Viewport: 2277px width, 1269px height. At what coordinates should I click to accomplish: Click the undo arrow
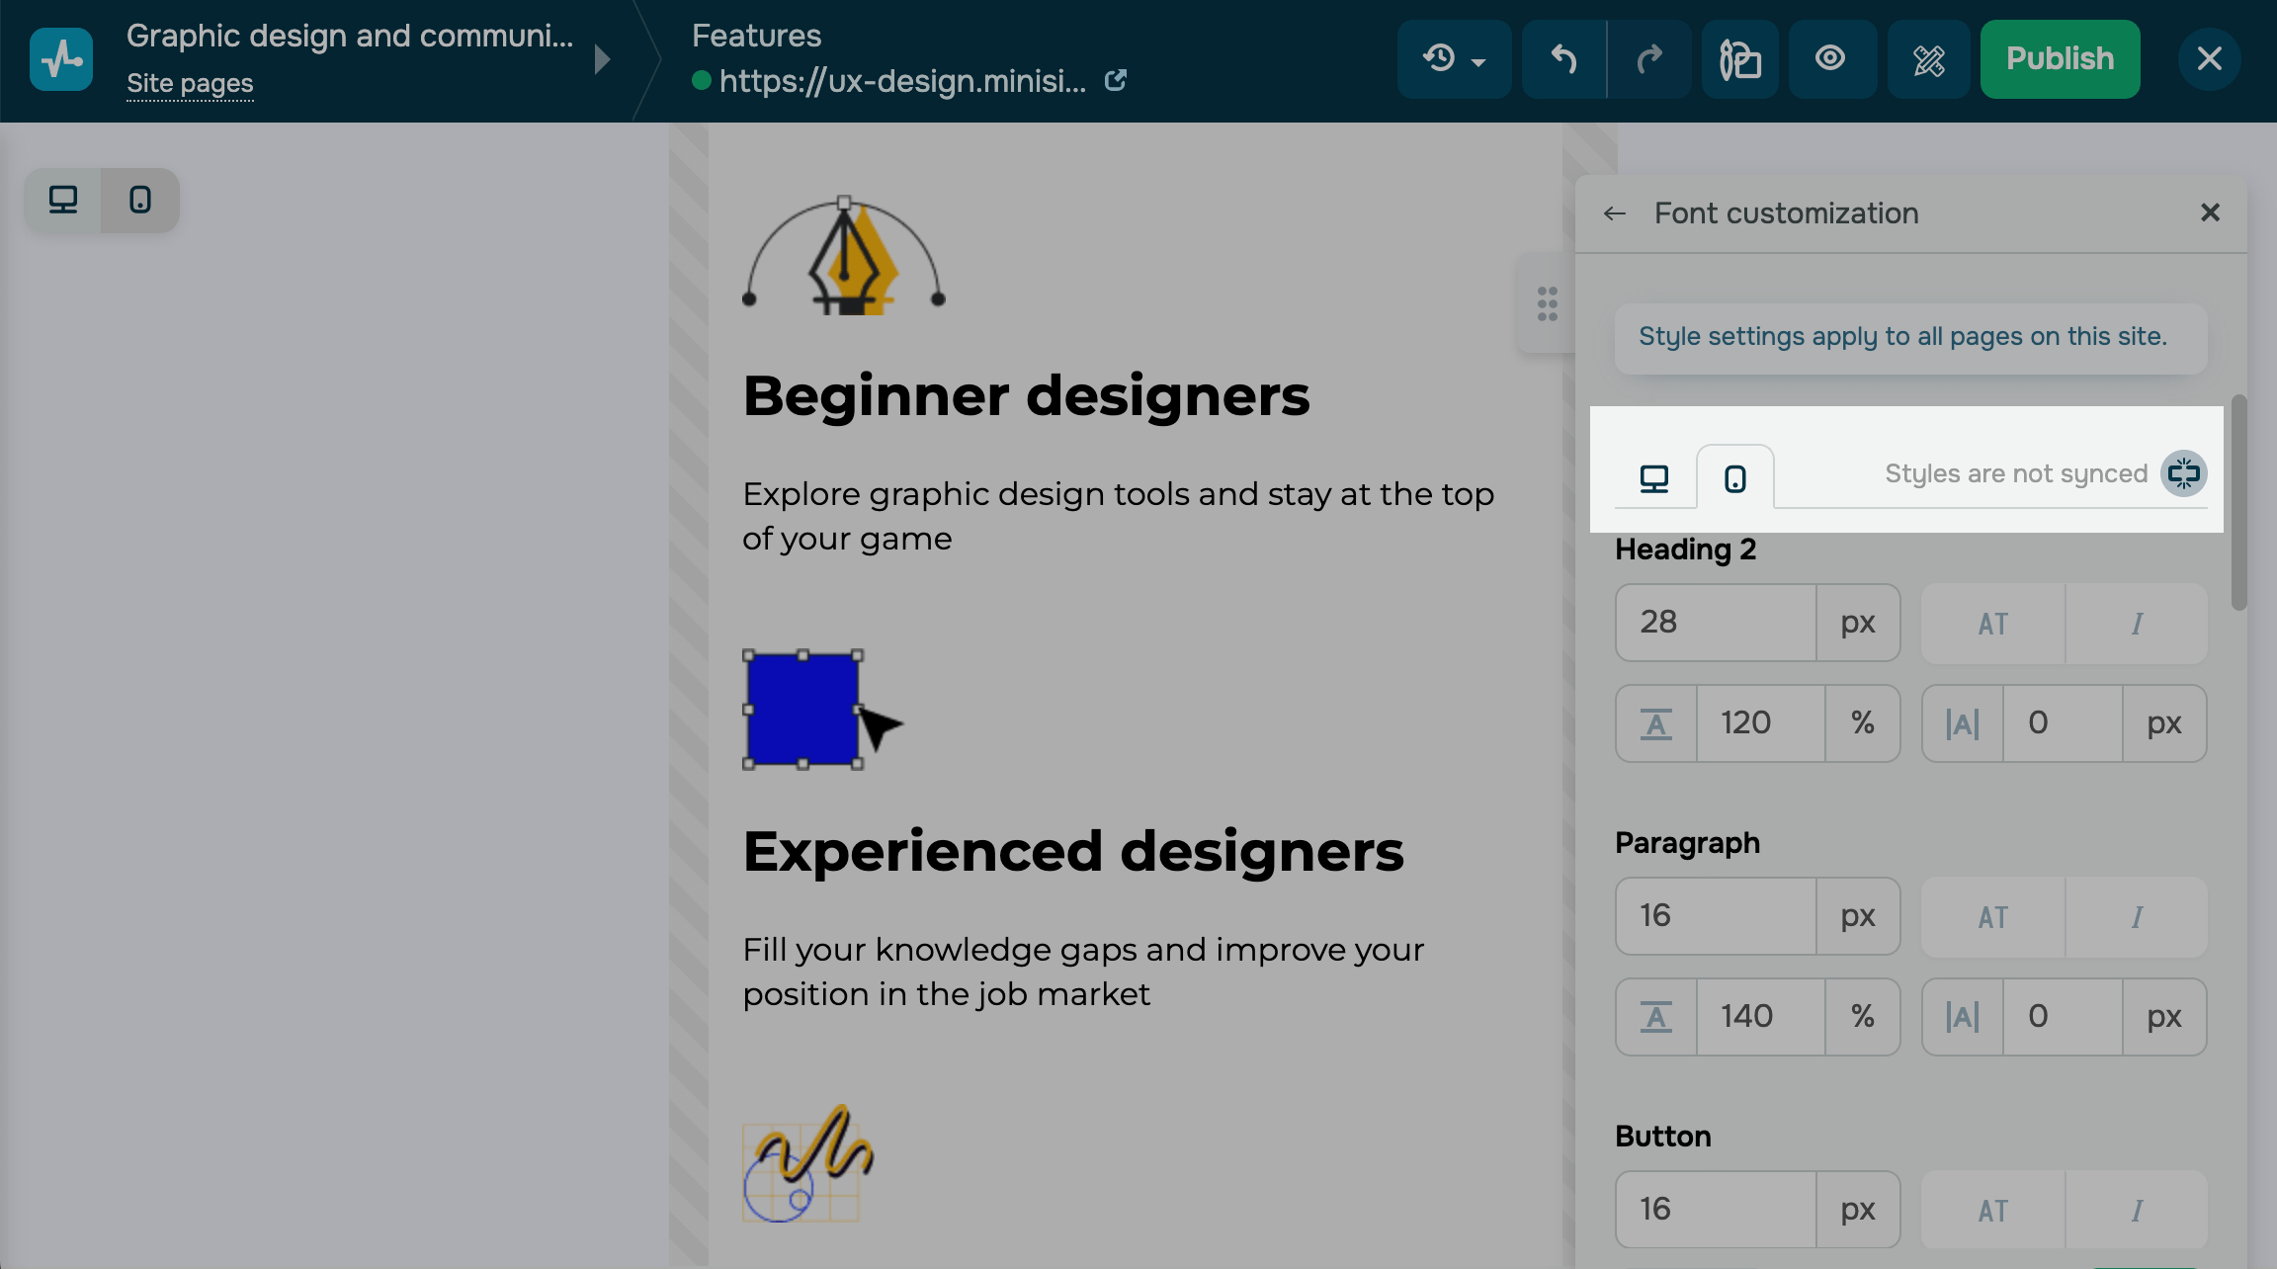click(1563, 59)
